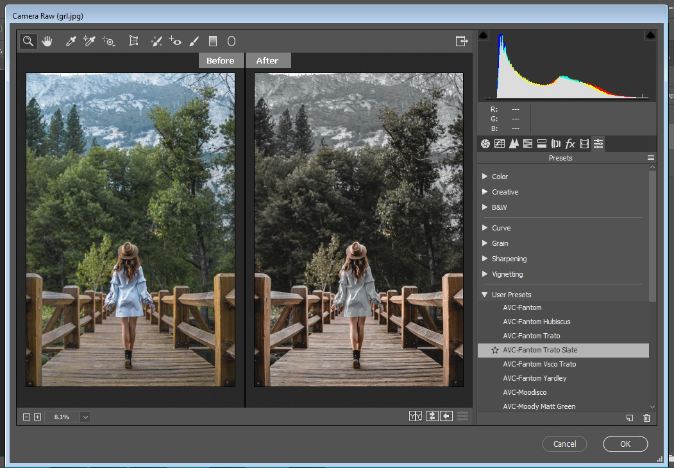This screenshot has height=468, width=674.
Task: Collapse the User Presets group
Action: click(x=485, y=295)
